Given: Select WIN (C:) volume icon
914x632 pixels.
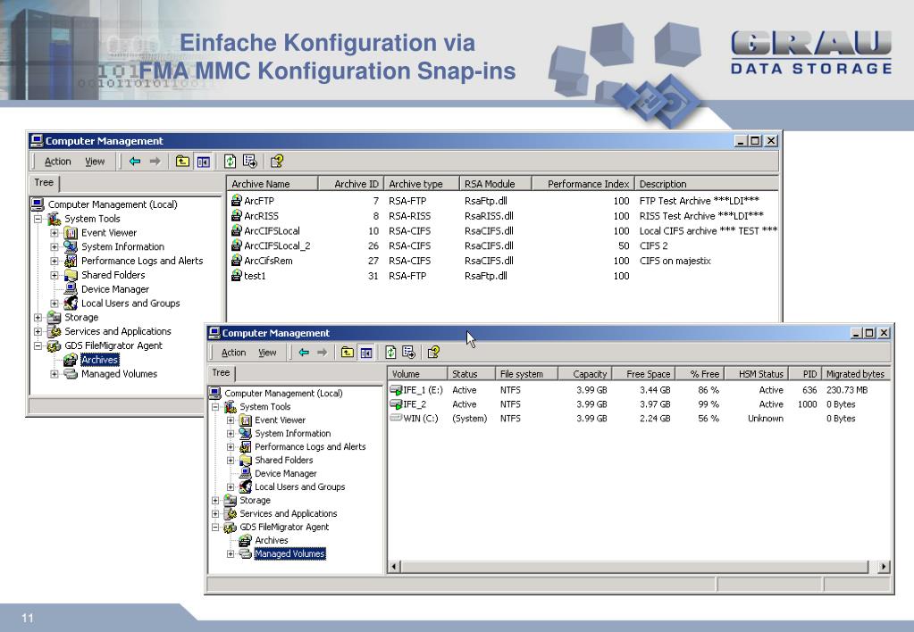Looking at the screenshot, I should pyautogui.click(x=397, y=418).
